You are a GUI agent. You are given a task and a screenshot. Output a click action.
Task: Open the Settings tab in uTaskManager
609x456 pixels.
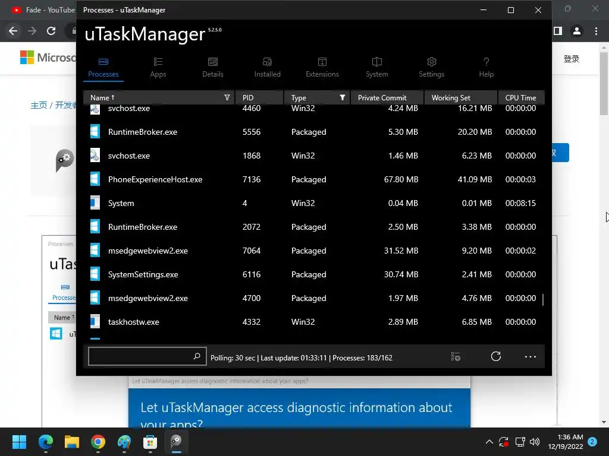[x=432, y=68]
